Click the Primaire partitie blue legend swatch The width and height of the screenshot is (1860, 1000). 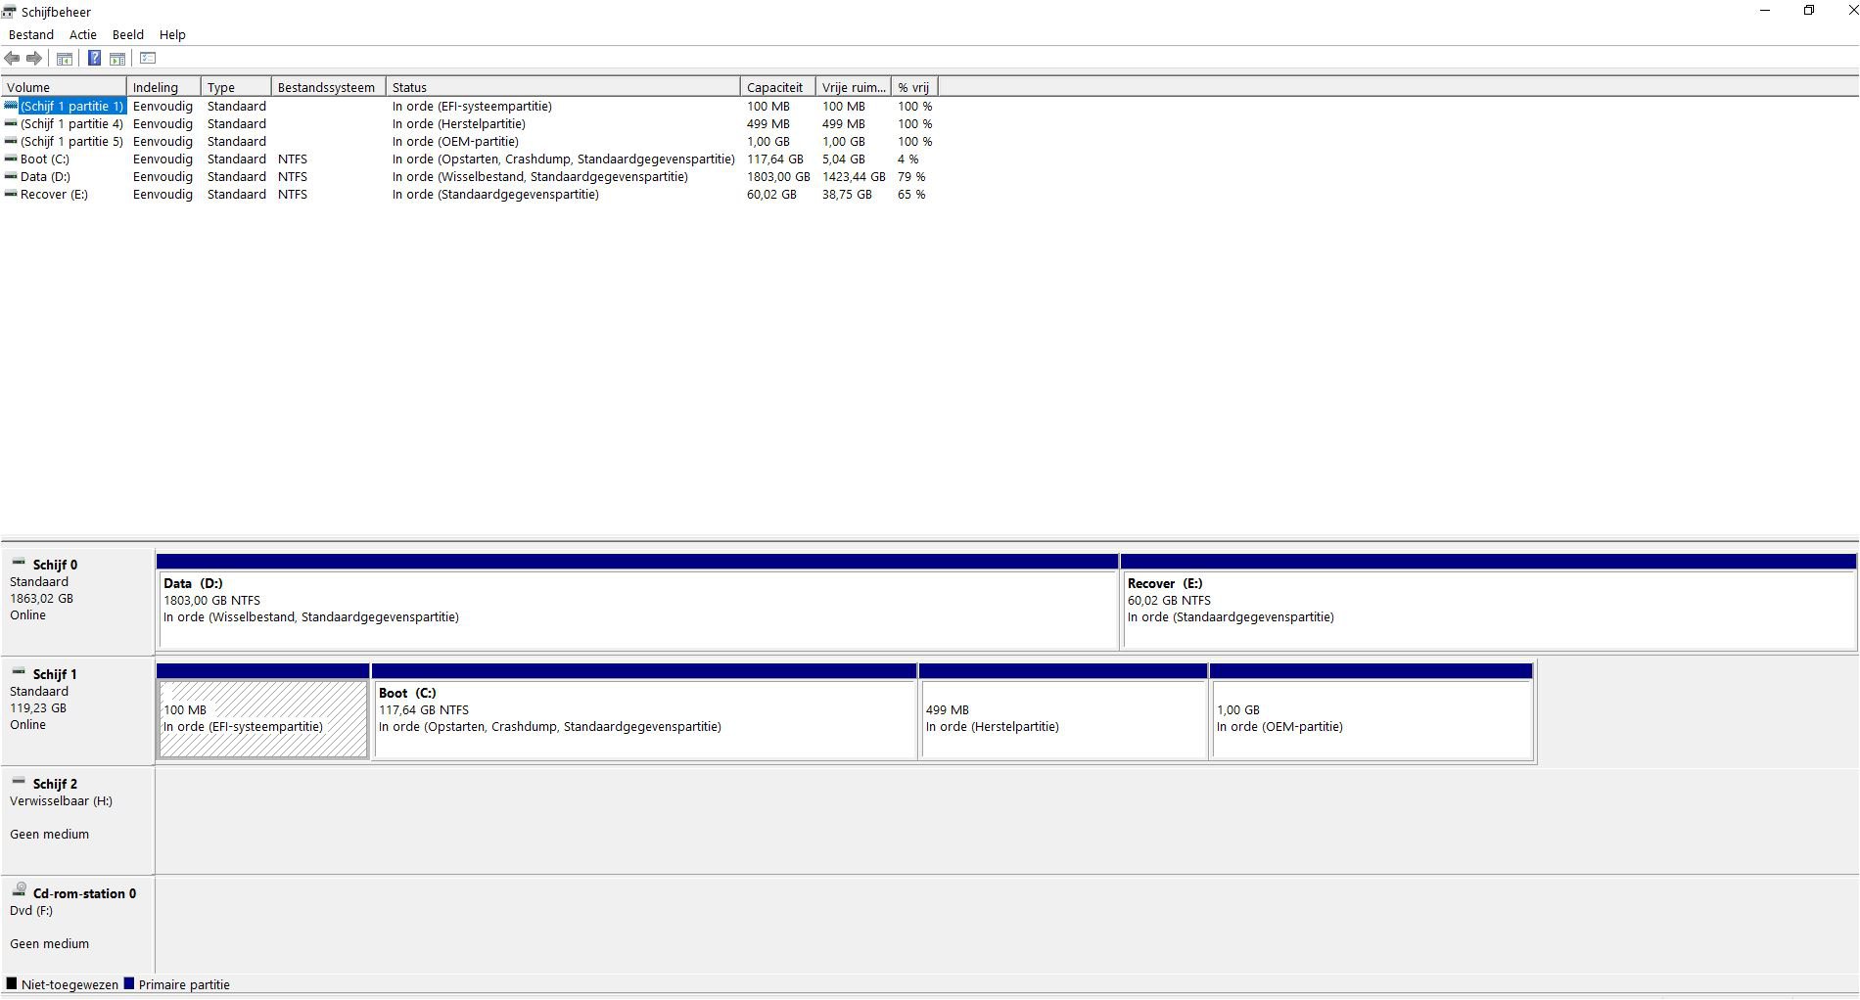pyautogui.click(x=129, y=984)
